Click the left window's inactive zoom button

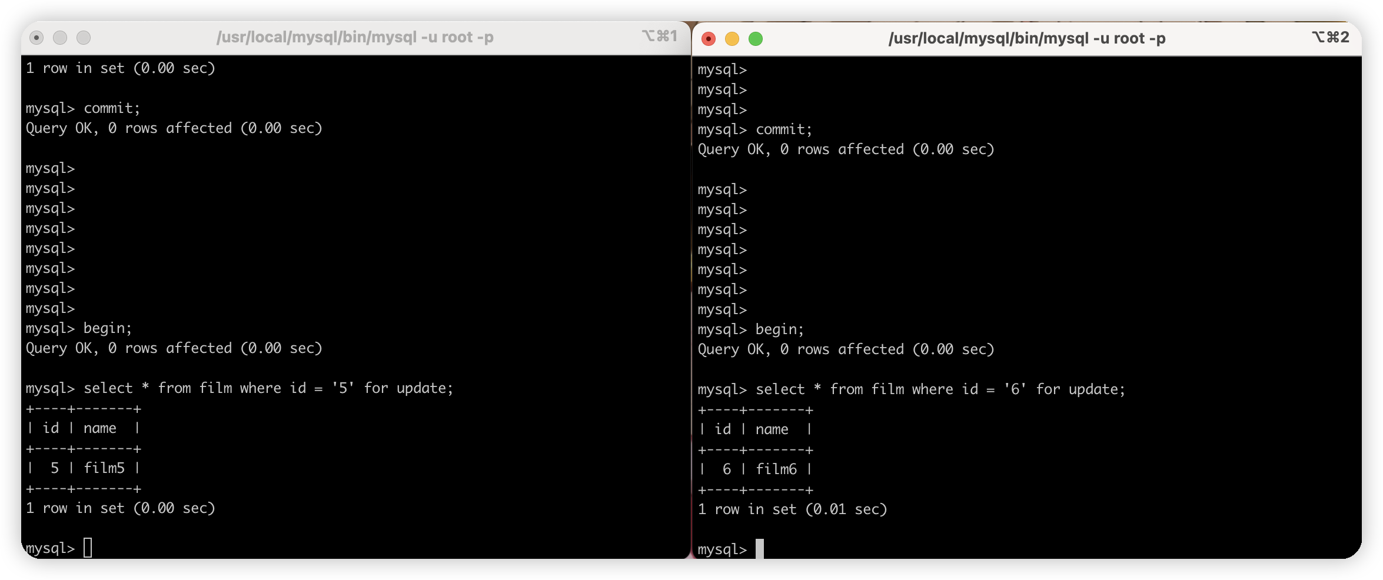84,38
